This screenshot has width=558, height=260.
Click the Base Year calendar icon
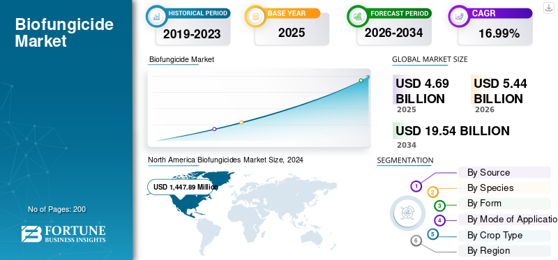(255, 16)
